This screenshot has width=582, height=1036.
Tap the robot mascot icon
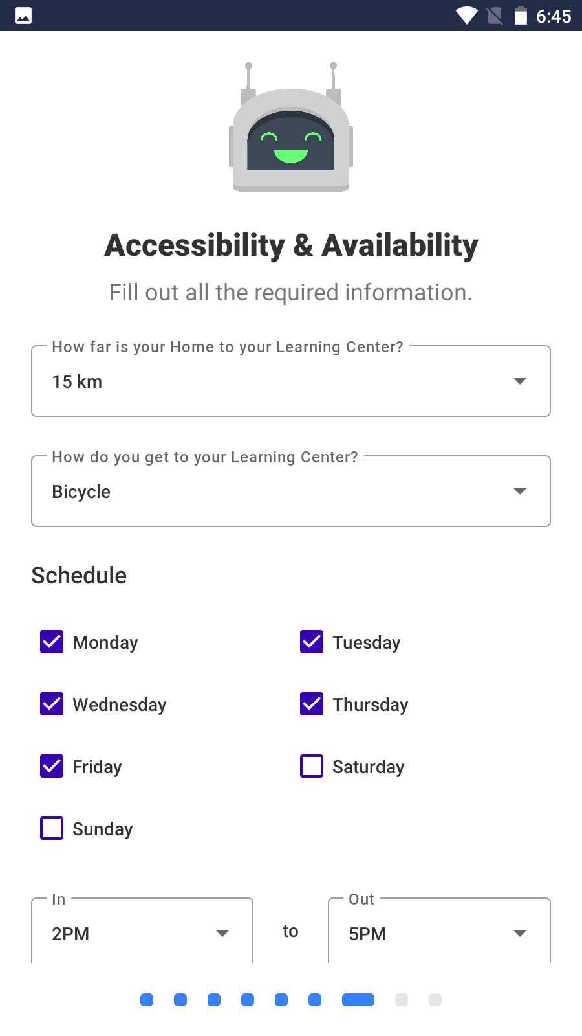tap(291, 129)
